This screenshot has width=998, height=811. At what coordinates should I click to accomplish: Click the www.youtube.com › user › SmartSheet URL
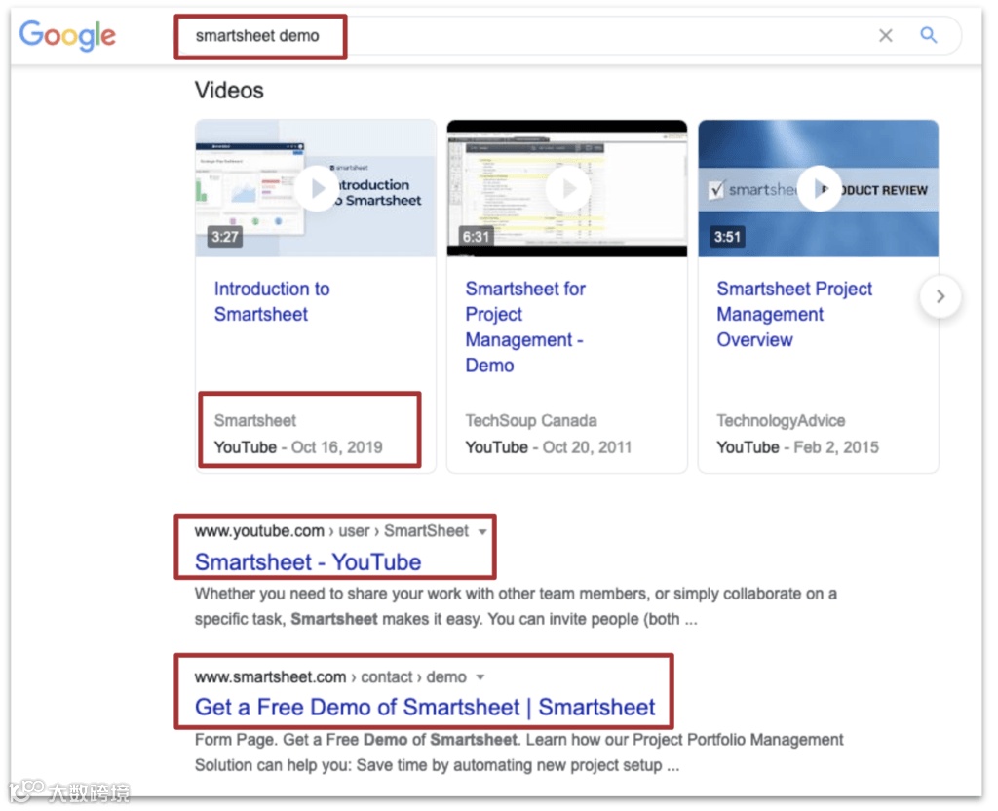331,531
